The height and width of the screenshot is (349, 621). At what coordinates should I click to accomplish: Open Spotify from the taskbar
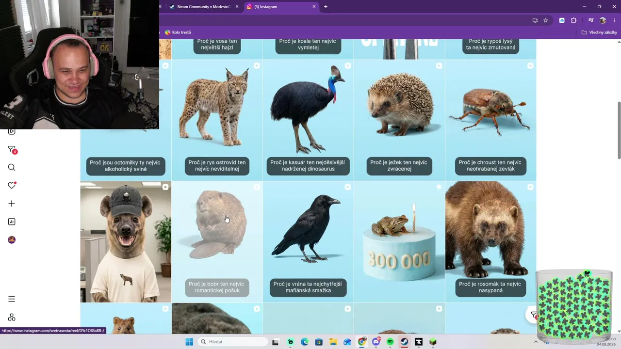390,342
